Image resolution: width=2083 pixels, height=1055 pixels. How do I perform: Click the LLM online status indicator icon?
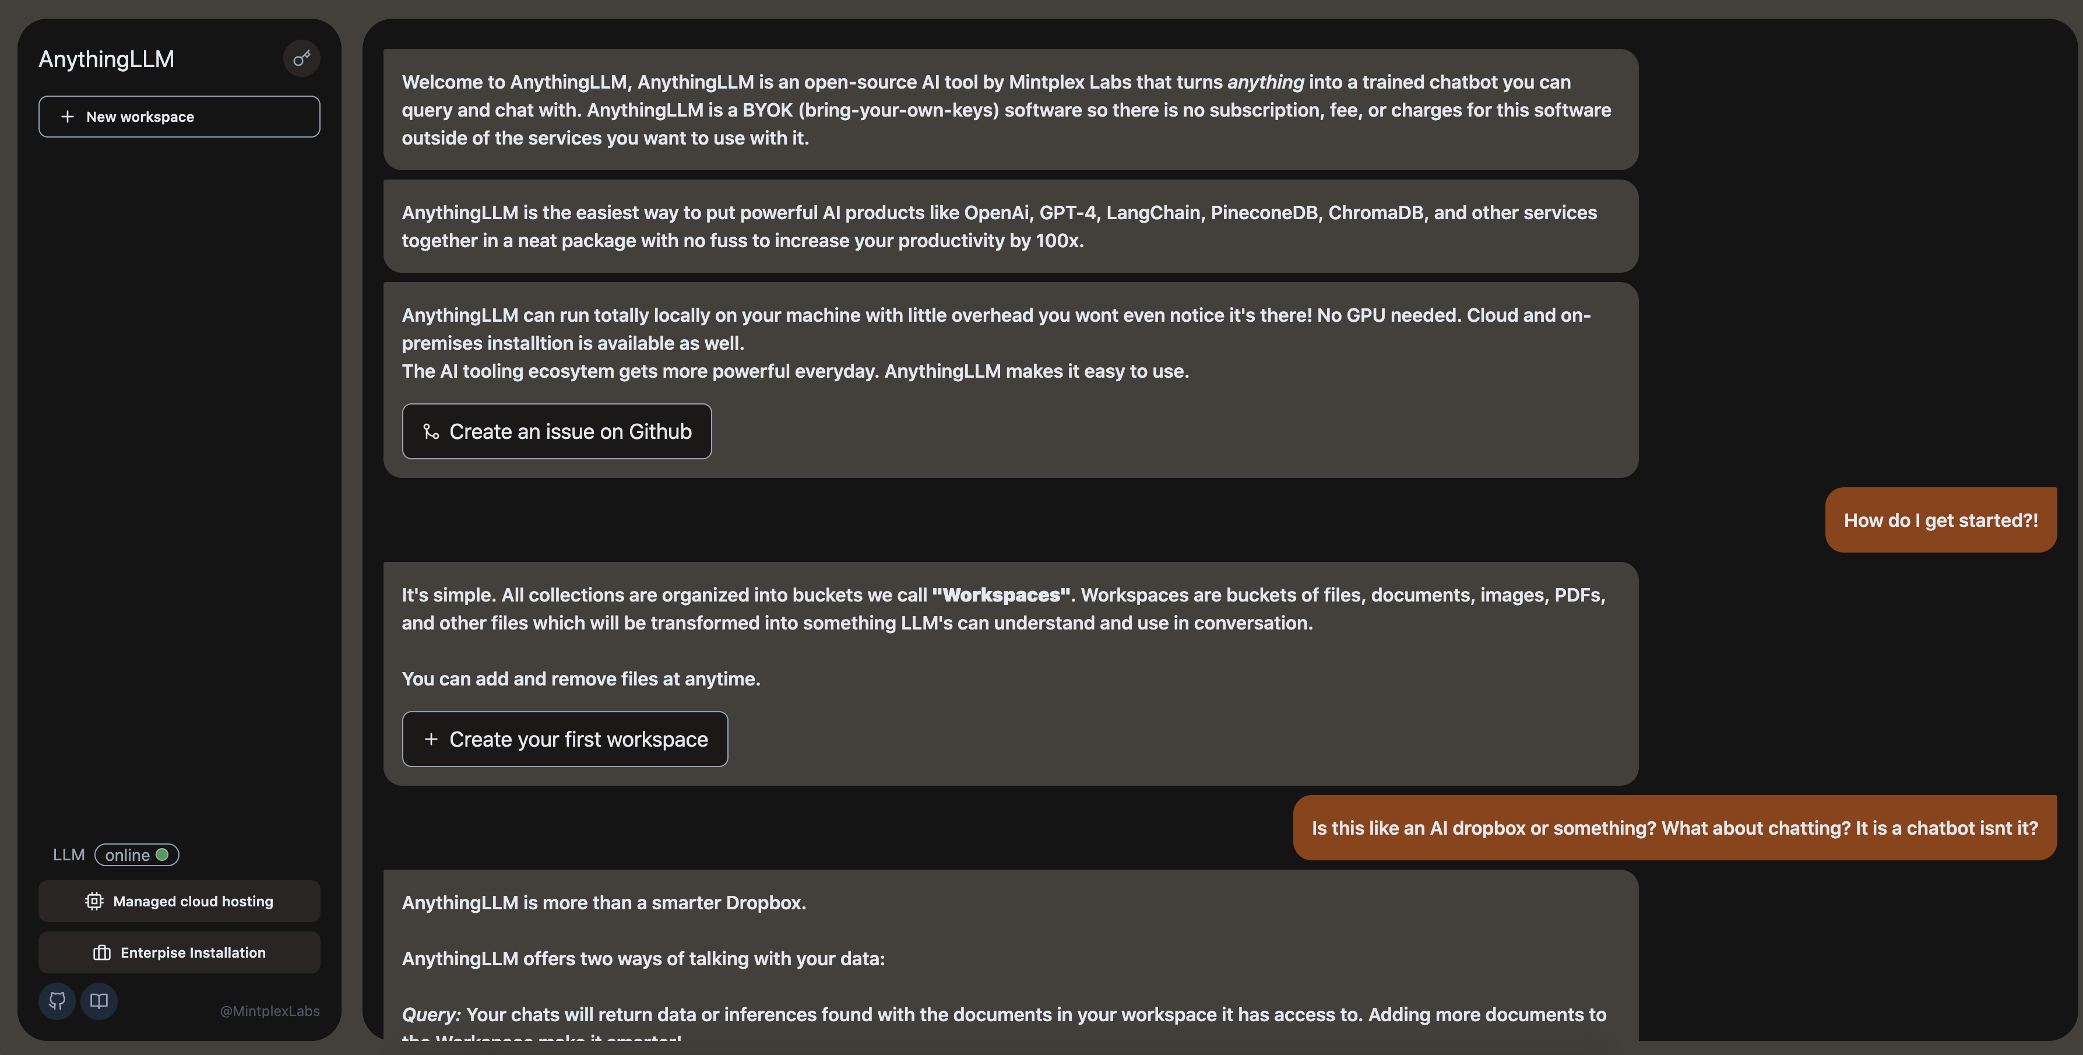pyautogui.click(x=161, y=853)
